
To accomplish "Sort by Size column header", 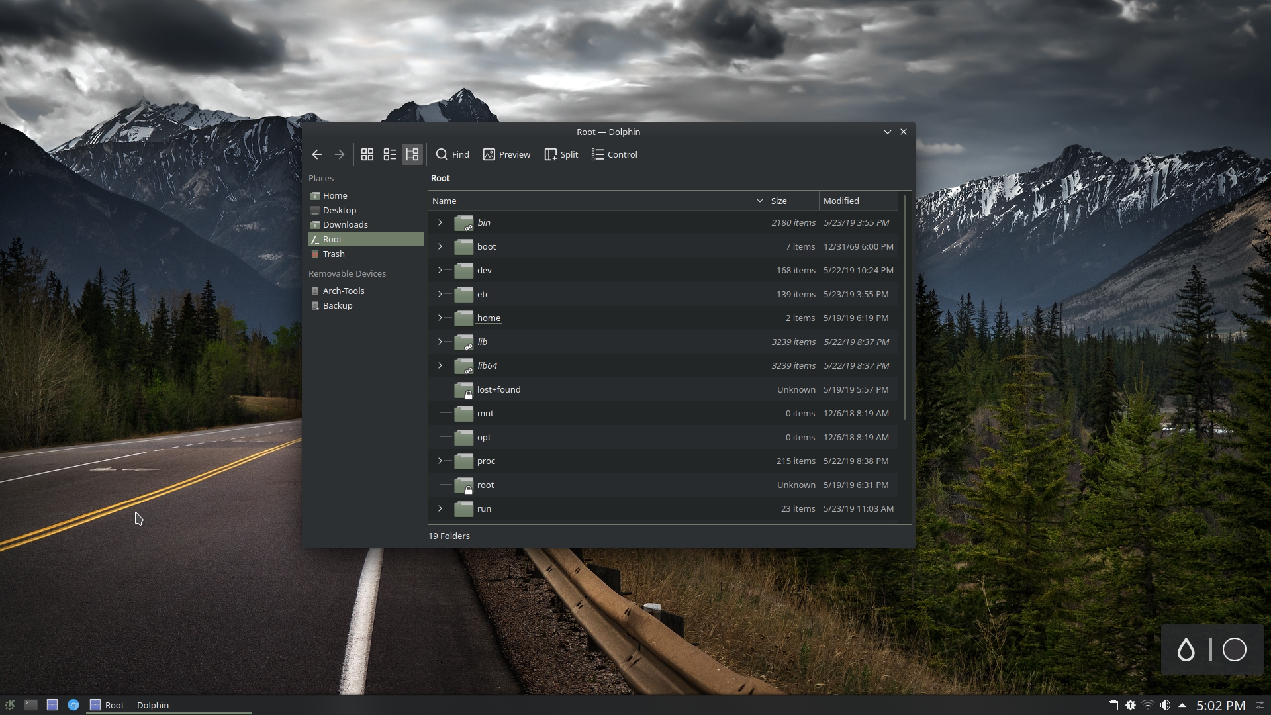I will pyautogui.click(x=793, y=201).
